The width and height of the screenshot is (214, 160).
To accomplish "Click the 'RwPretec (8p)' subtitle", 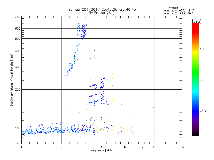I will click(101, 13).
